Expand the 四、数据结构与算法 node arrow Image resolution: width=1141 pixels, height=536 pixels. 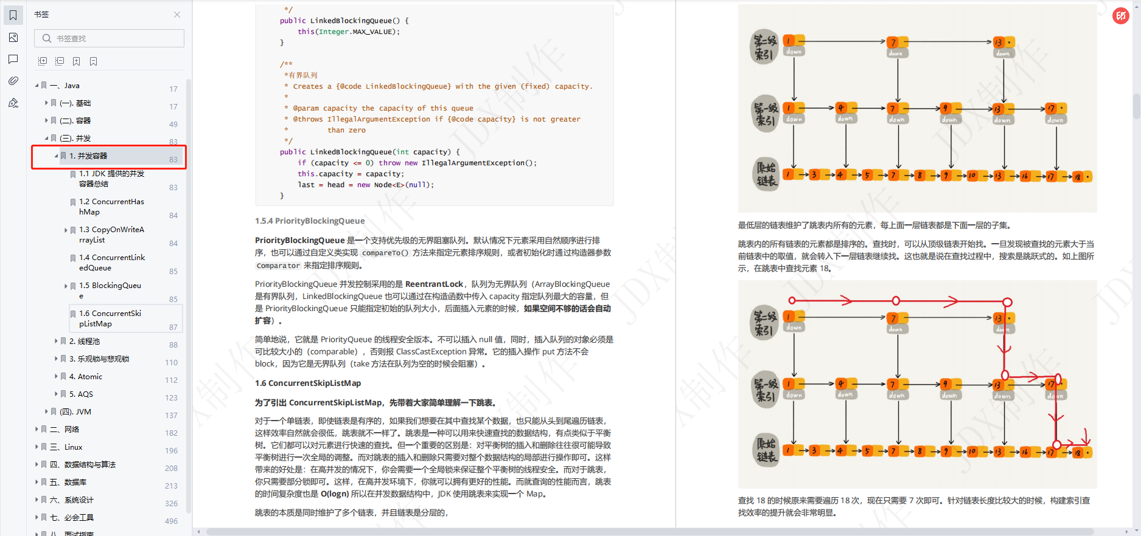tap(37, 465)
